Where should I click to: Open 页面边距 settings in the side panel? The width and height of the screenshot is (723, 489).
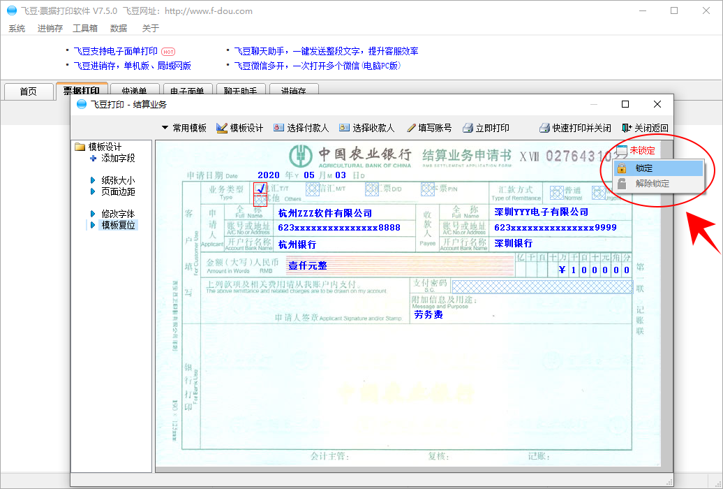coord(112,191)
